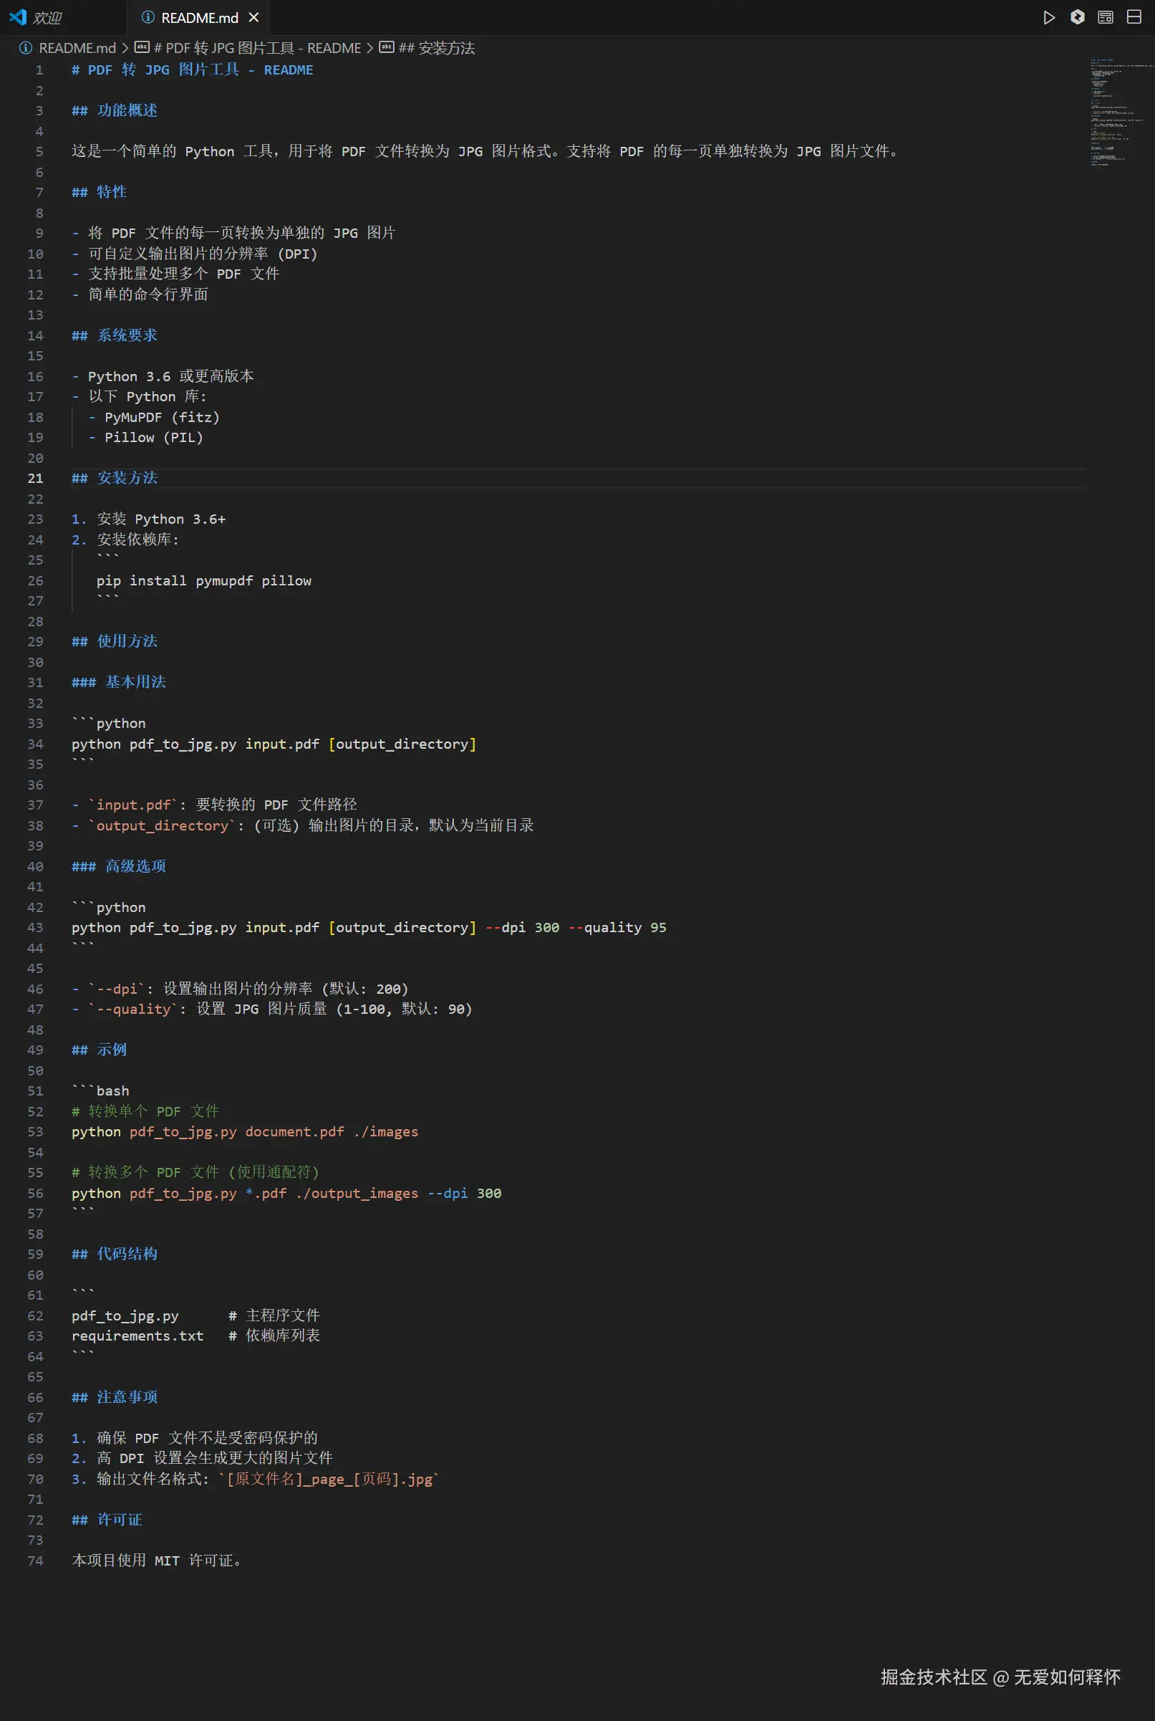Click the '```bash' code fence line
The image size is (1155, 1721).
[100, 1090]
